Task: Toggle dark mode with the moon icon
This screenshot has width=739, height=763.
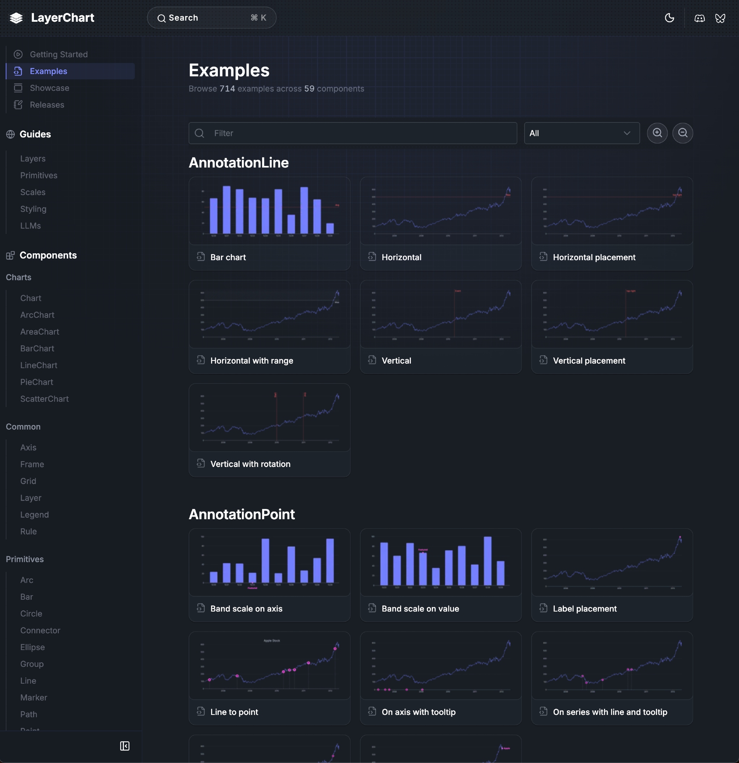Action: pos(669,18)
